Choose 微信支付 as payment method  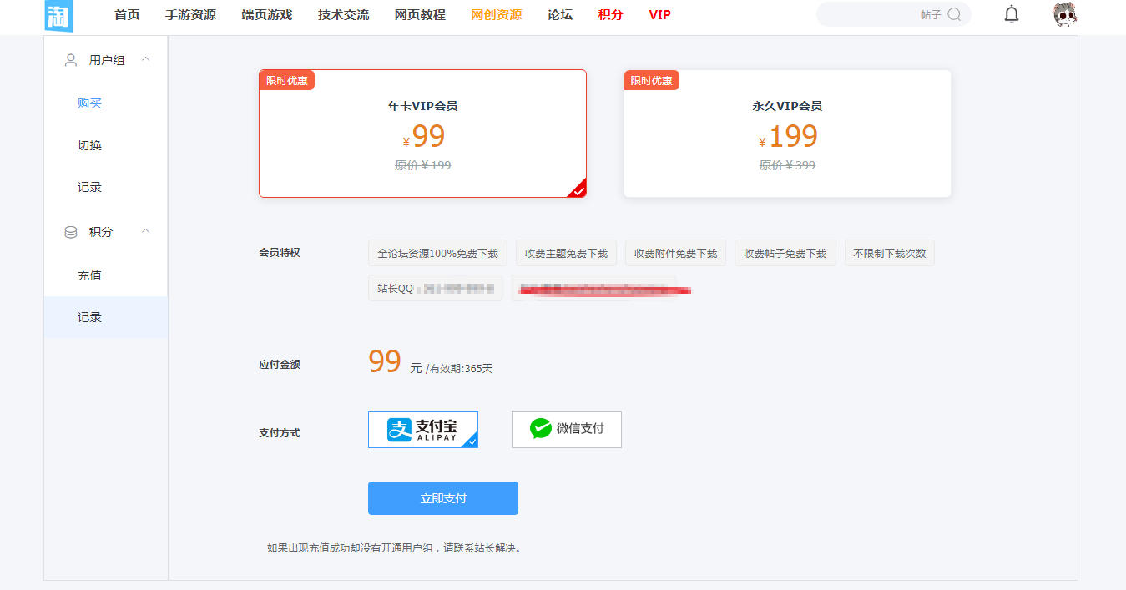coord(567,430)
